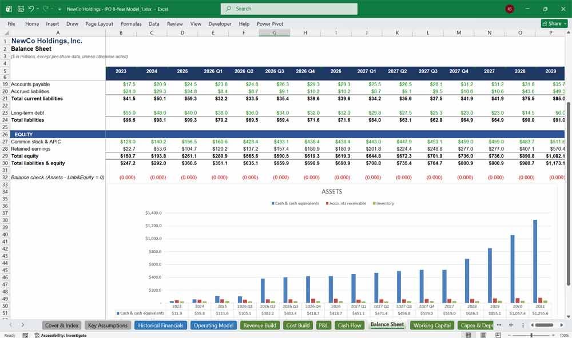Screen dimensions: 572x338
Task: Click NewCo Holdings, Inc. title cell
Action: click(47, 41)
